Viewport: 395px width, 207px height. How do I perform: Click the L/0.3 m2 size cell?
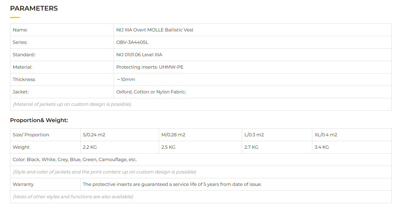(x=254, y=135)
